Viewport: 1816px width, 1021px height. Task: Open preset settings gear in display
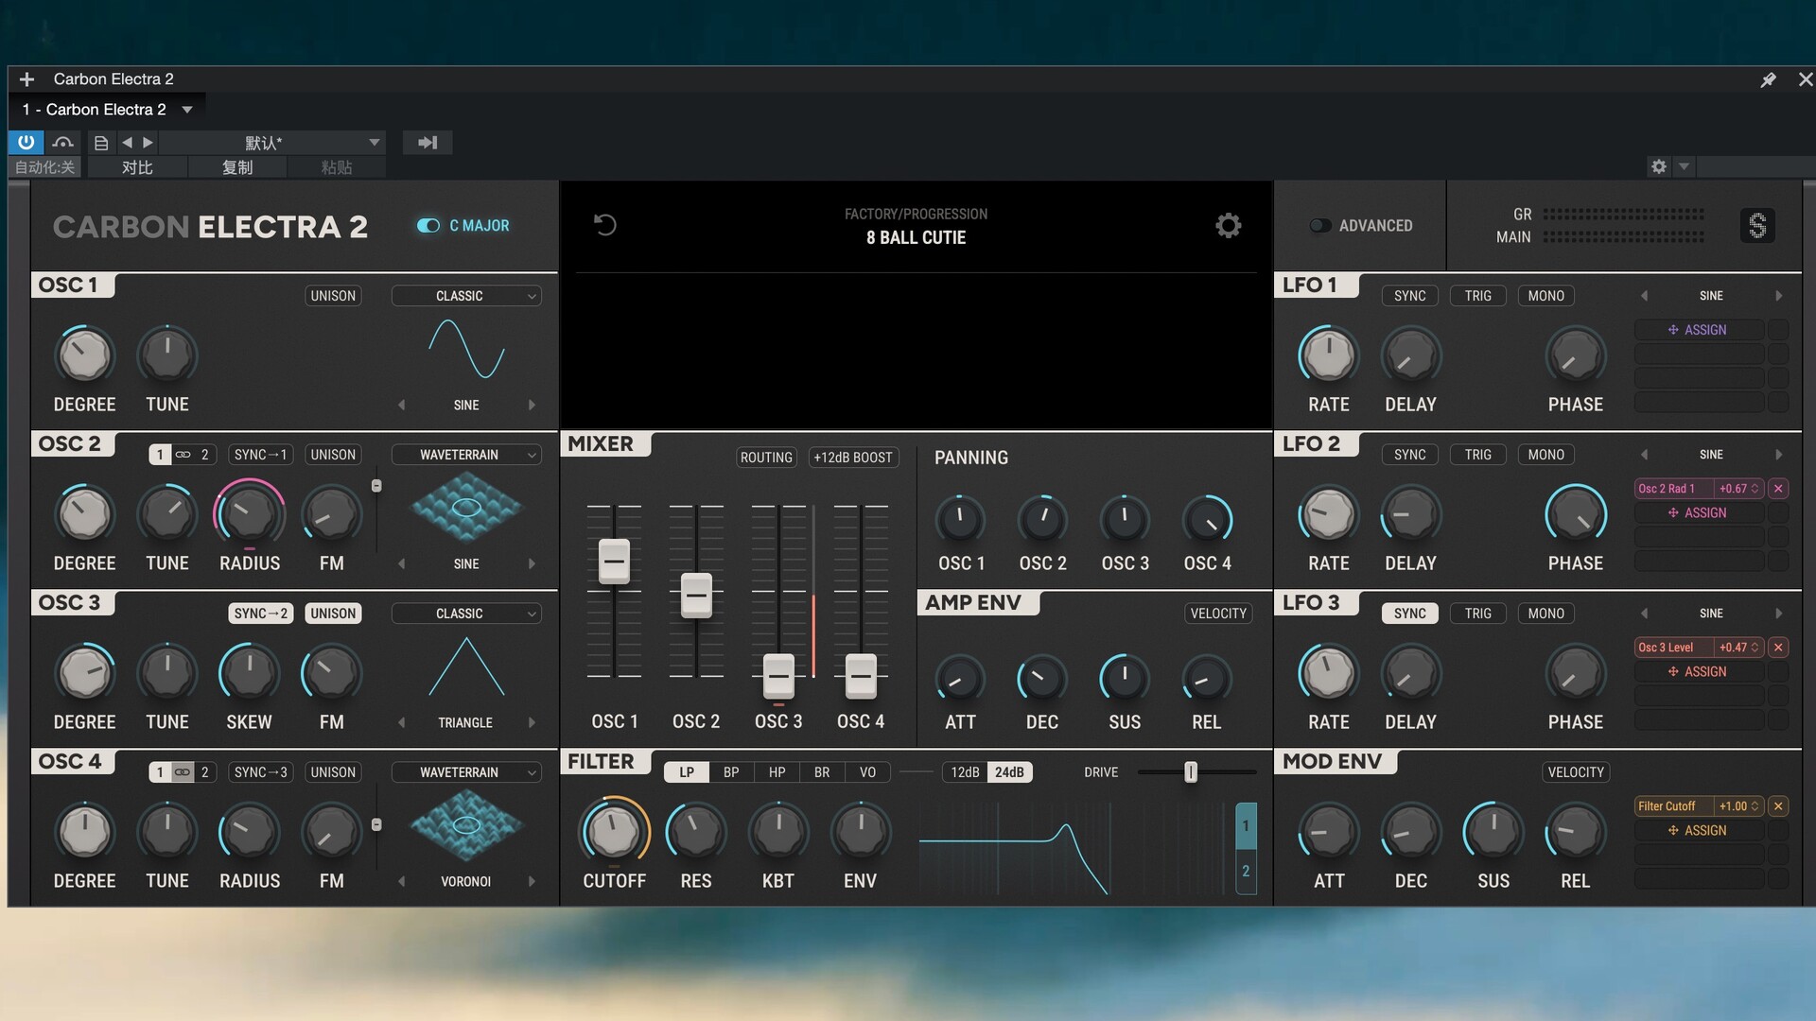point(1228,225)
